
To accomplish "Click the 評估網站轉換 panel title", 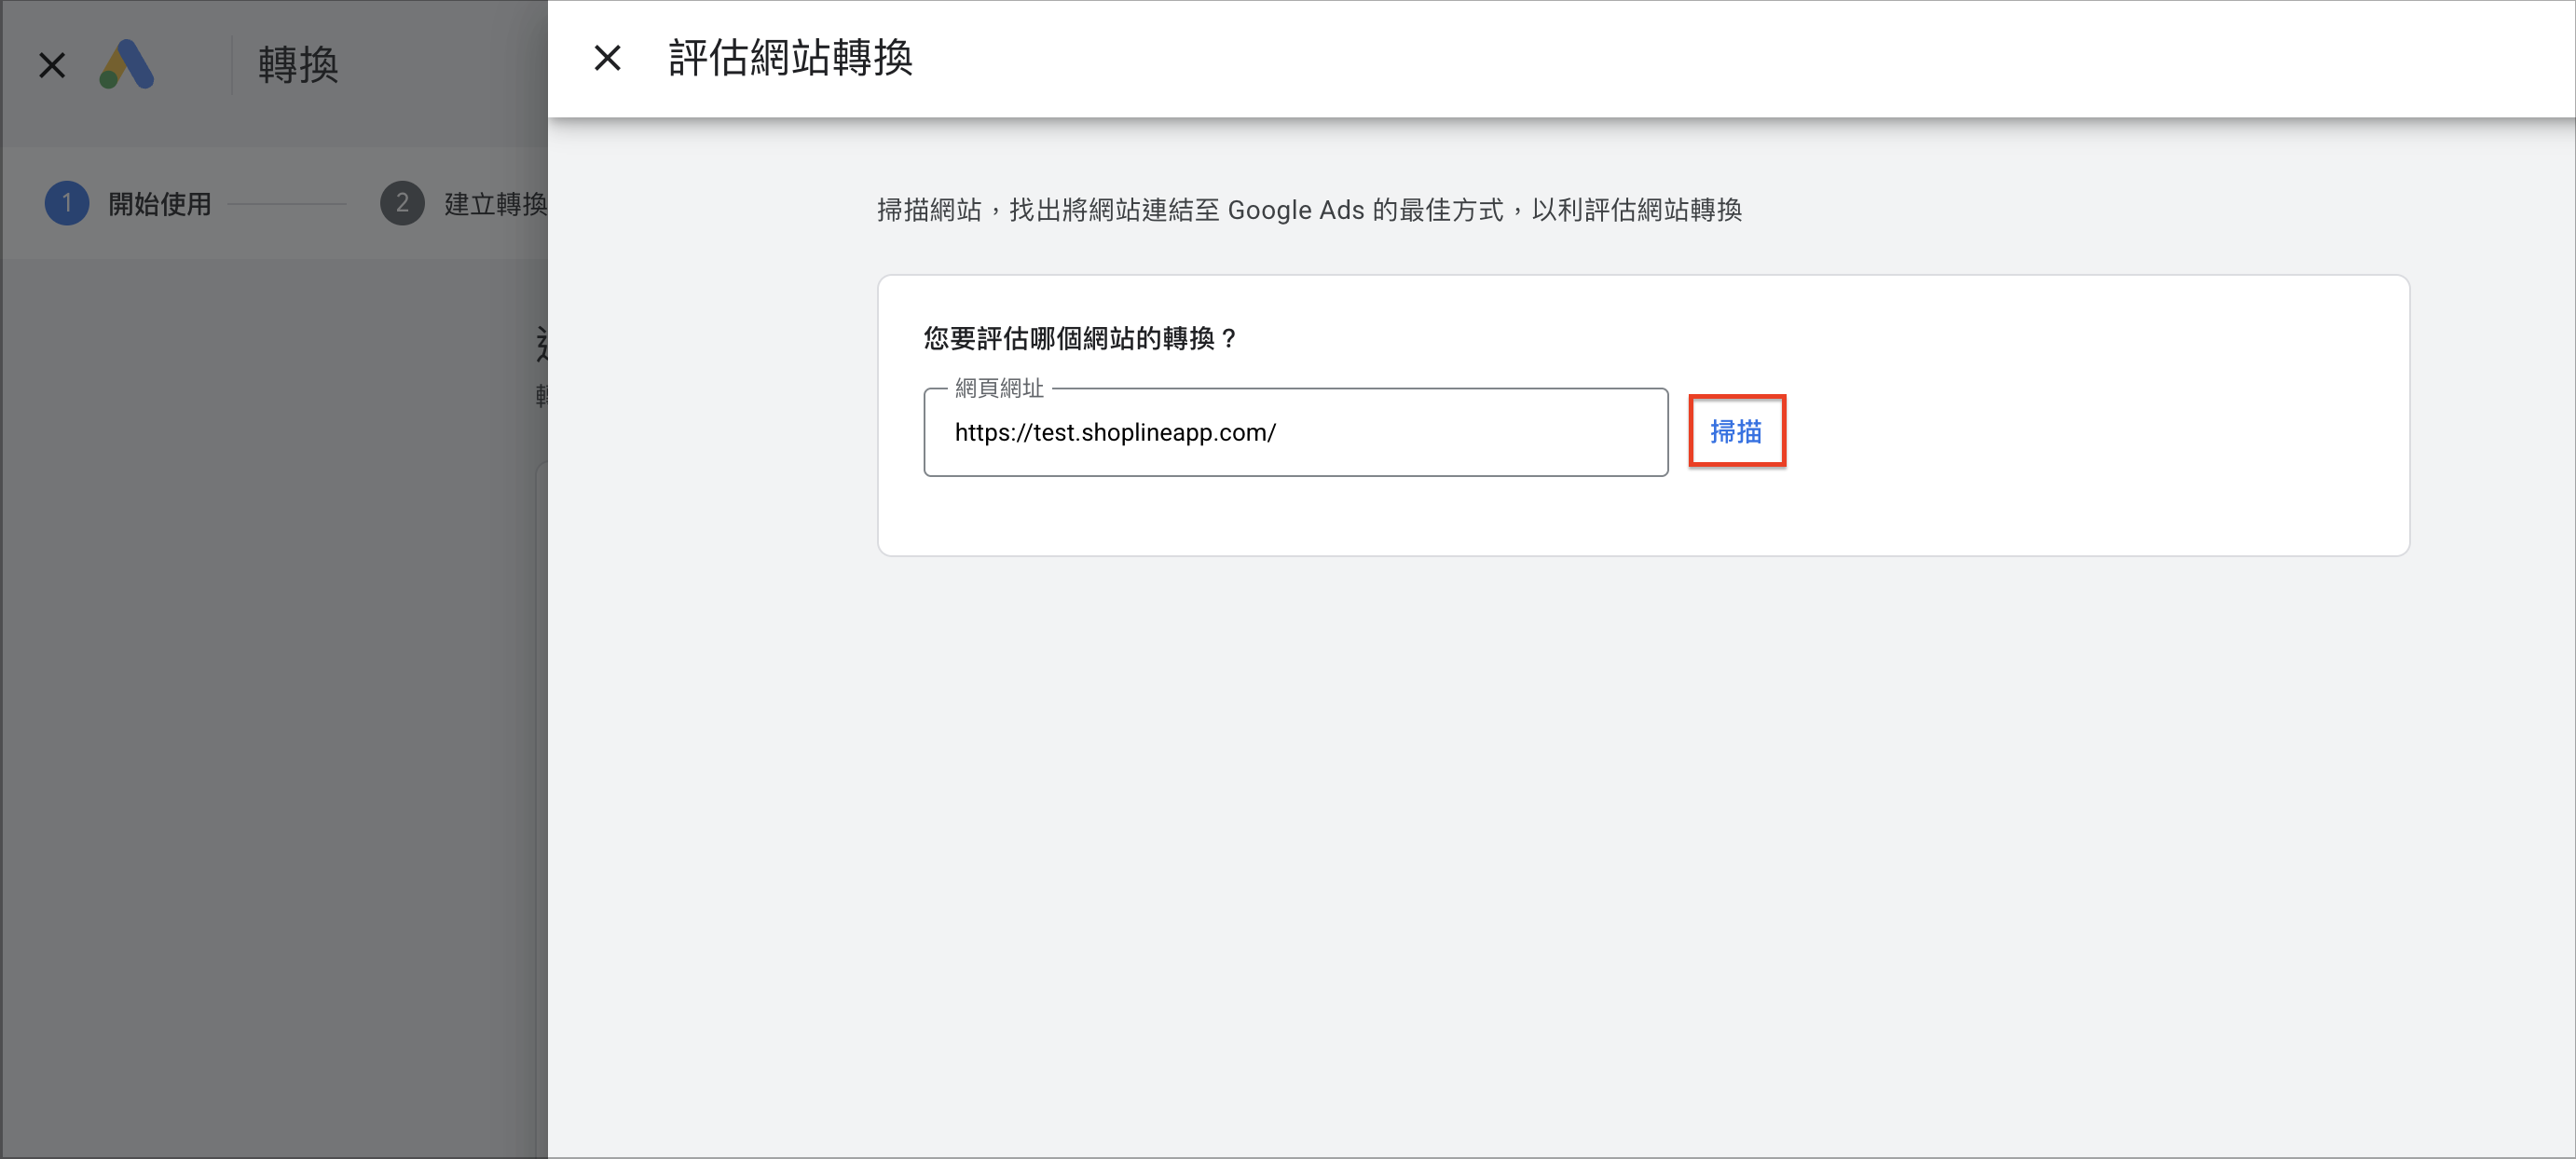I will pos(790,58).
